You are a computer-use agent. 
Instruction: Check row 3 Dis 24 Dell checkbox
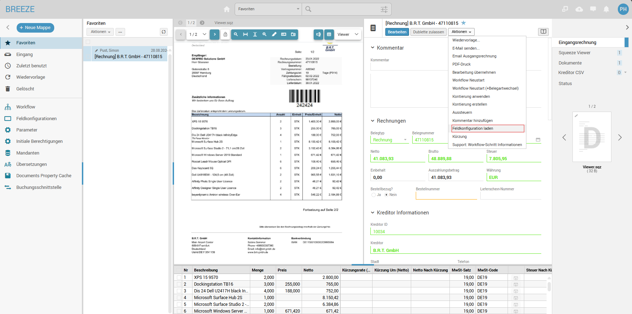click(x=179, y=291)
